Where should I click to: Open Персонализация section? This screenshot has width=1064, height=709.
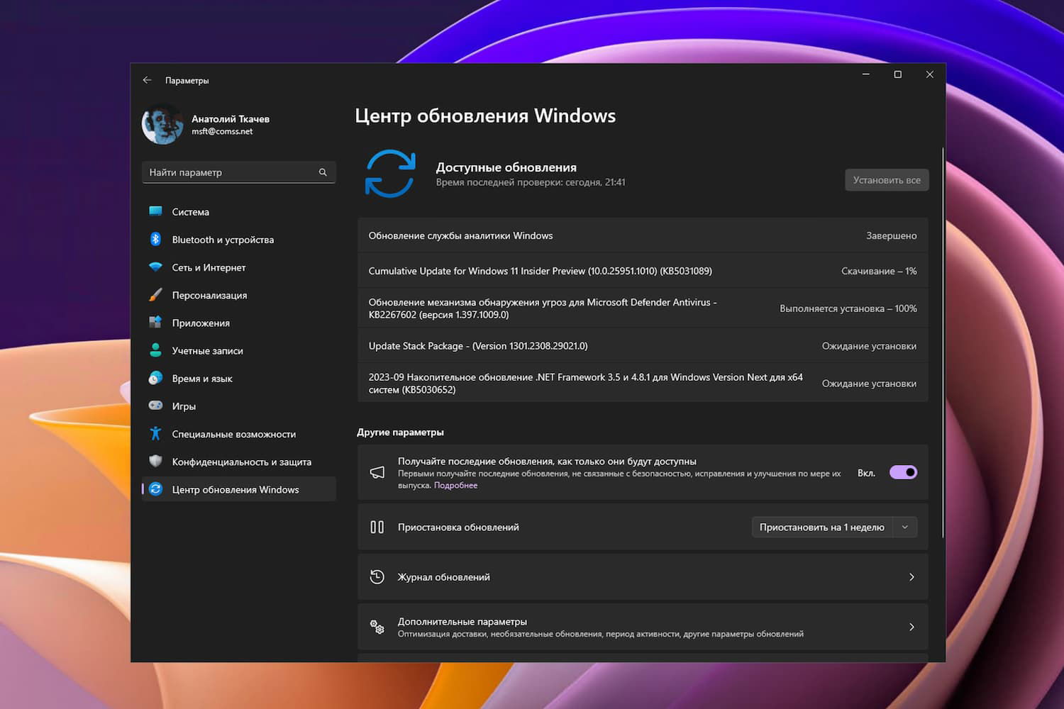click(238, 295)
